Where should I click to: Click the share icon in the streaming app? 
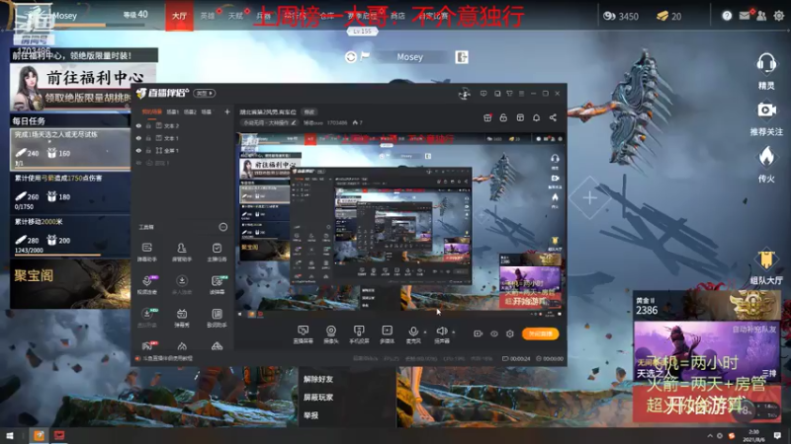553,117
